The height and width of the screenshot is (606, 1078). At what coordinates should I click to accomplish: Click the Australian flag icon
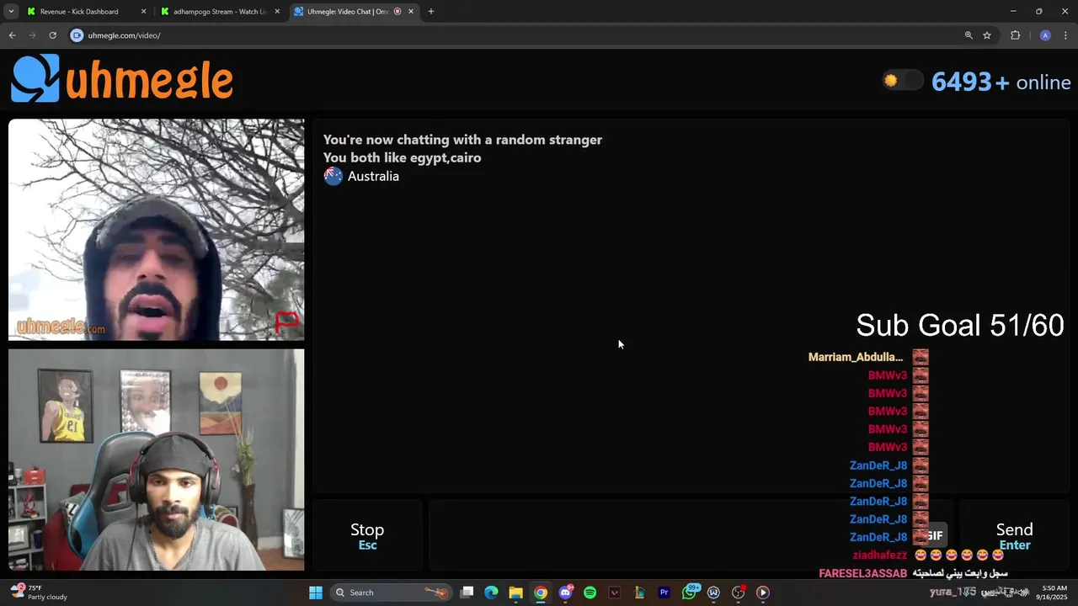click(x=334, y=176)
